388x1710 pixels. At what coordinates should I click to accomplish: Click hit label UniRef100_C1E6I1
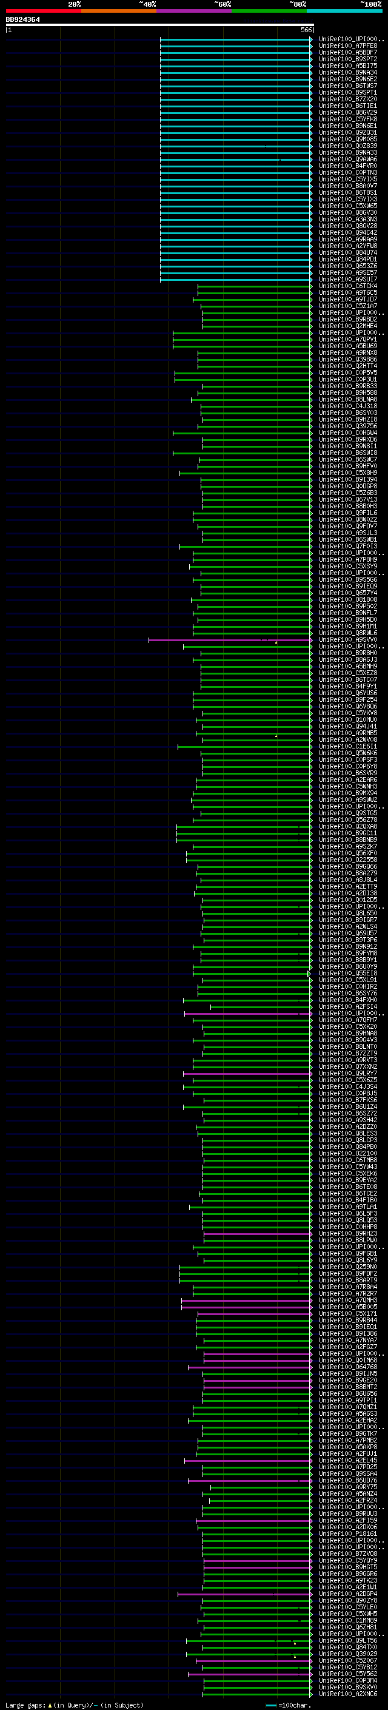point(347,746)
